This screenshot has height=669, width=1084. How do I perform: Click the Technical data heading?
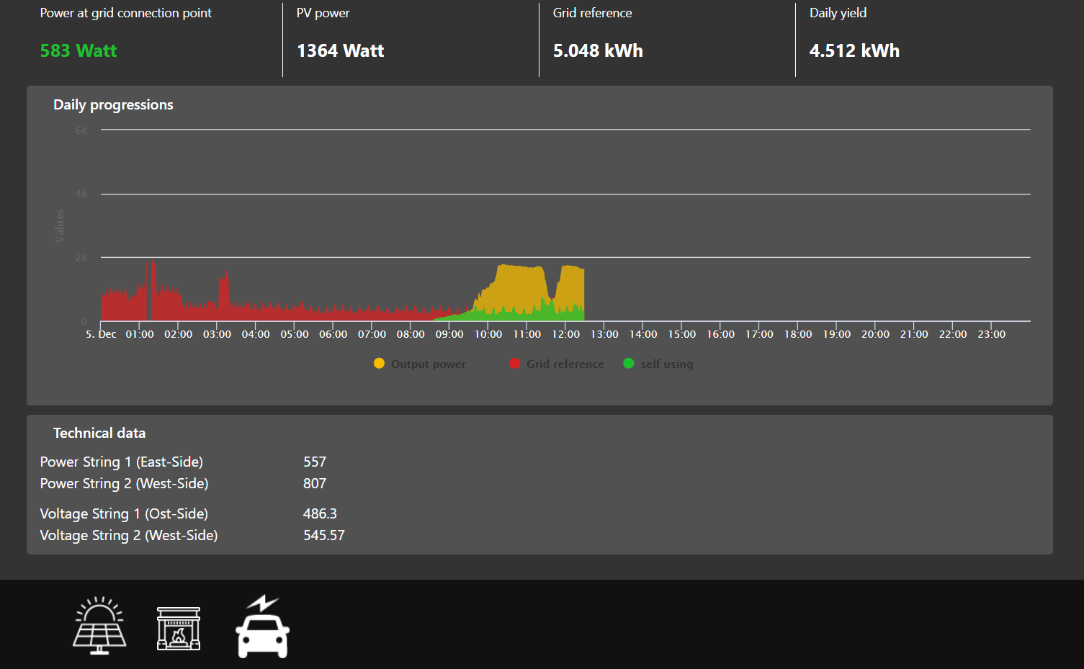click(99, 434)
